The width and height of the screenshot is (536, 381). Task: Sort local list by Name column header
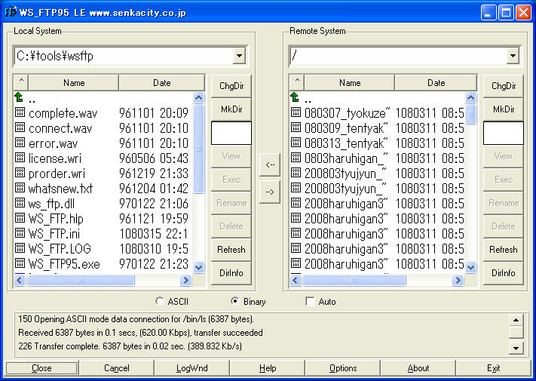pyautogui.click(x=74, y=83)
